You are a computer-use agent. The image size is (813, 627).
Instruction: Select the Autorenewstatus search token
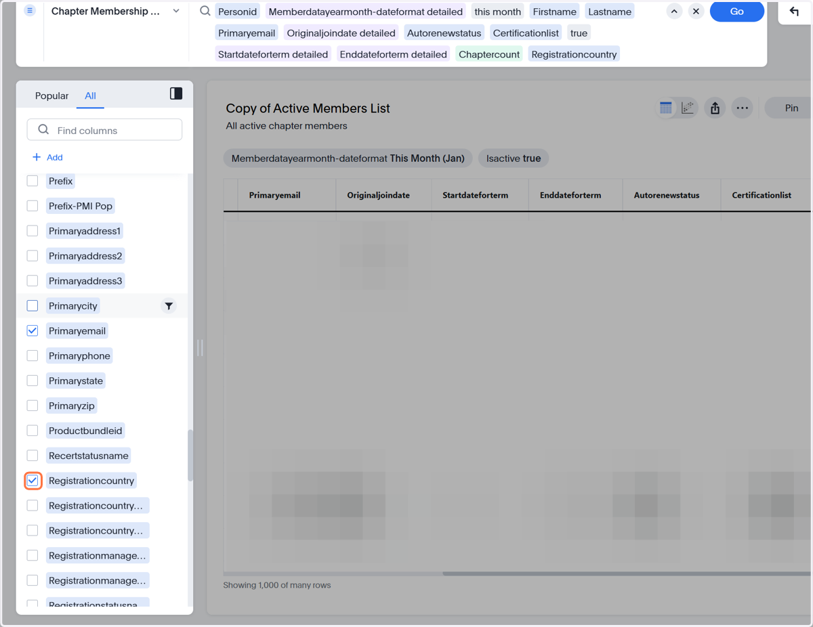click(444, 33)
